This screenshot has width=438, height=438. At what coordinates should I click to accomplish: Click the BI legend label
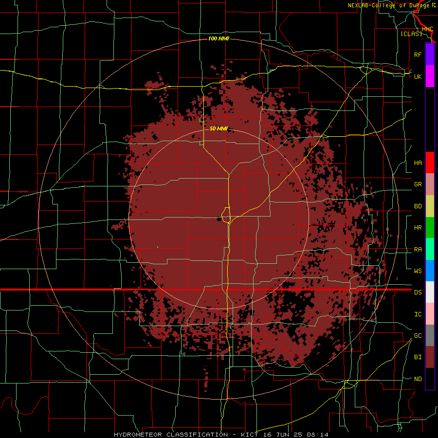pos(418,357)
